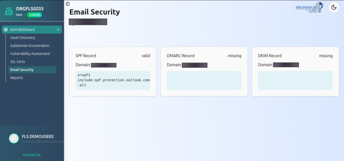Click the FLS DEMOUSER2 avatar icon
The width and height of the screenshot is (344, 161).
14,138
